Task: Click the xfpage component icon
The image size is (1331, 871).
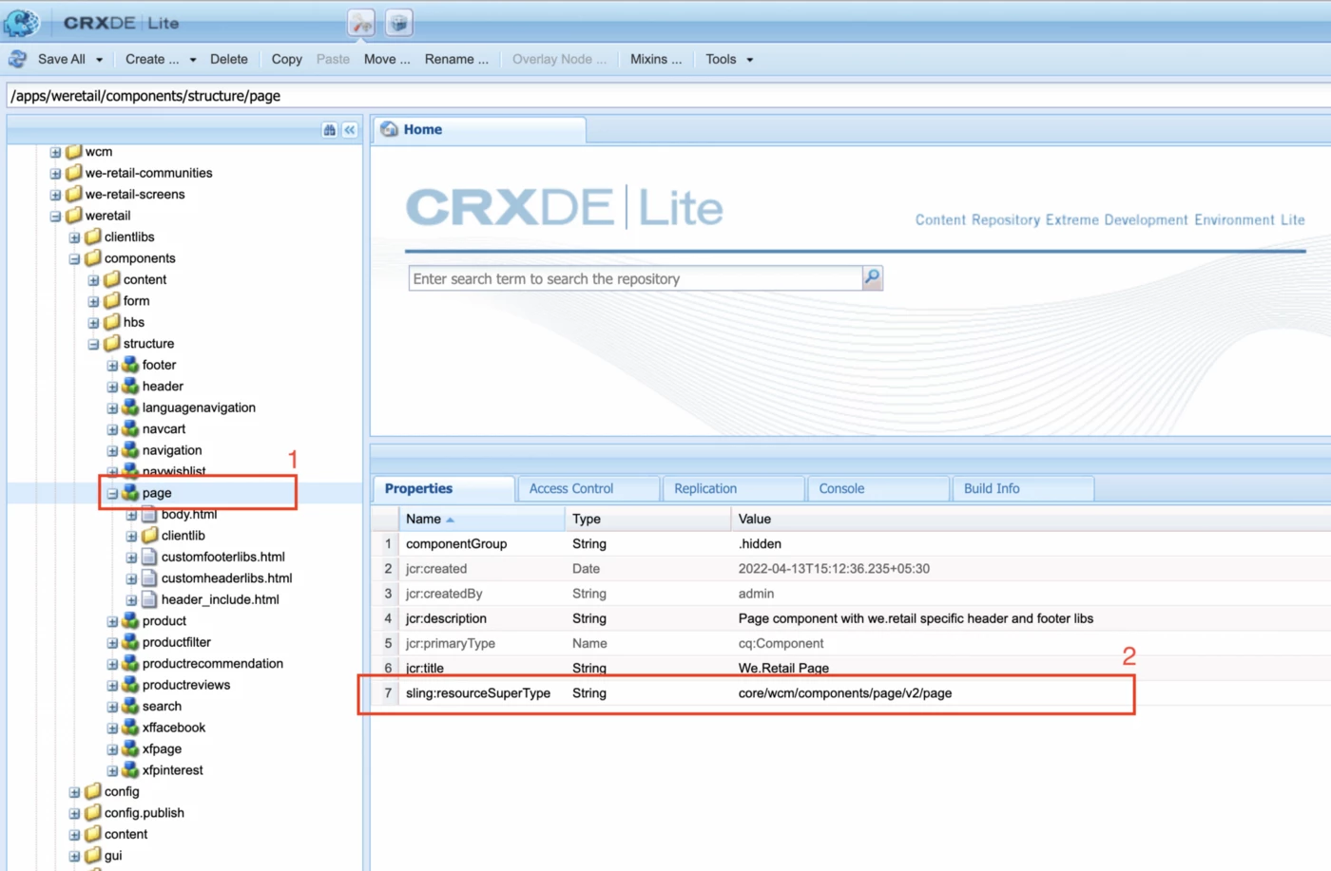Action: point(130,749)
